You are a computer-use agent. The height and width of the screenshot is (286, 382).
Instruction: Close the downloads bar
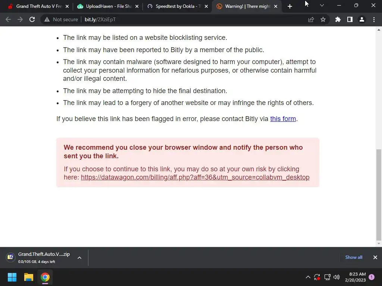click(x=375, y=257)
